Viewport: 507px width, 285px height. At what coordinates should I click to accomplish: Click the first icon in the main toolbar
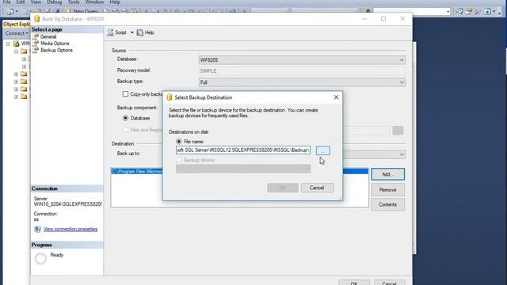(10, 11)
